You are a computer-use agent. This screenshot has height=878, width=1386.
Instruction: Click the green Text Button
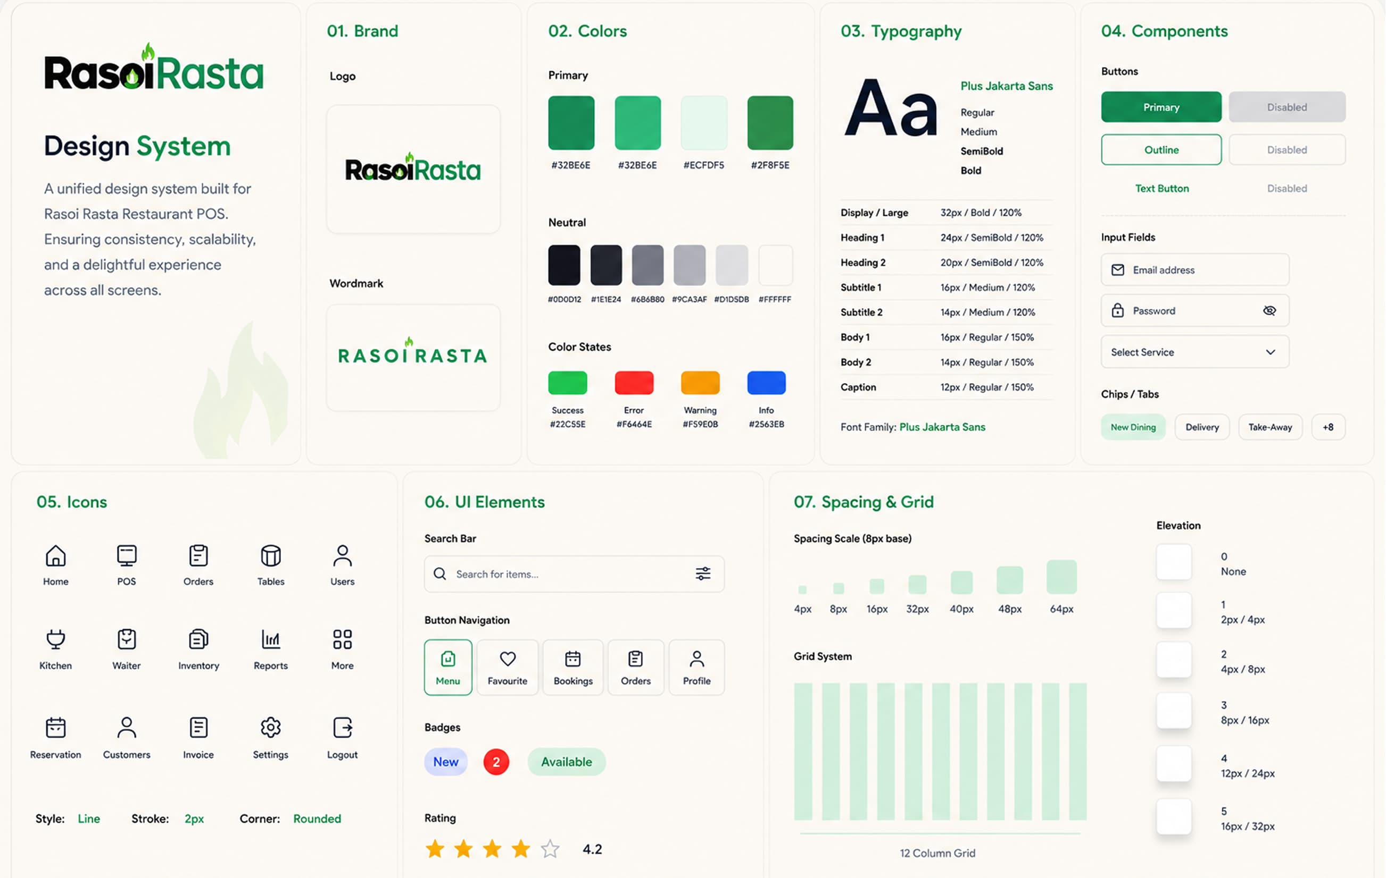click(1161, 189)
